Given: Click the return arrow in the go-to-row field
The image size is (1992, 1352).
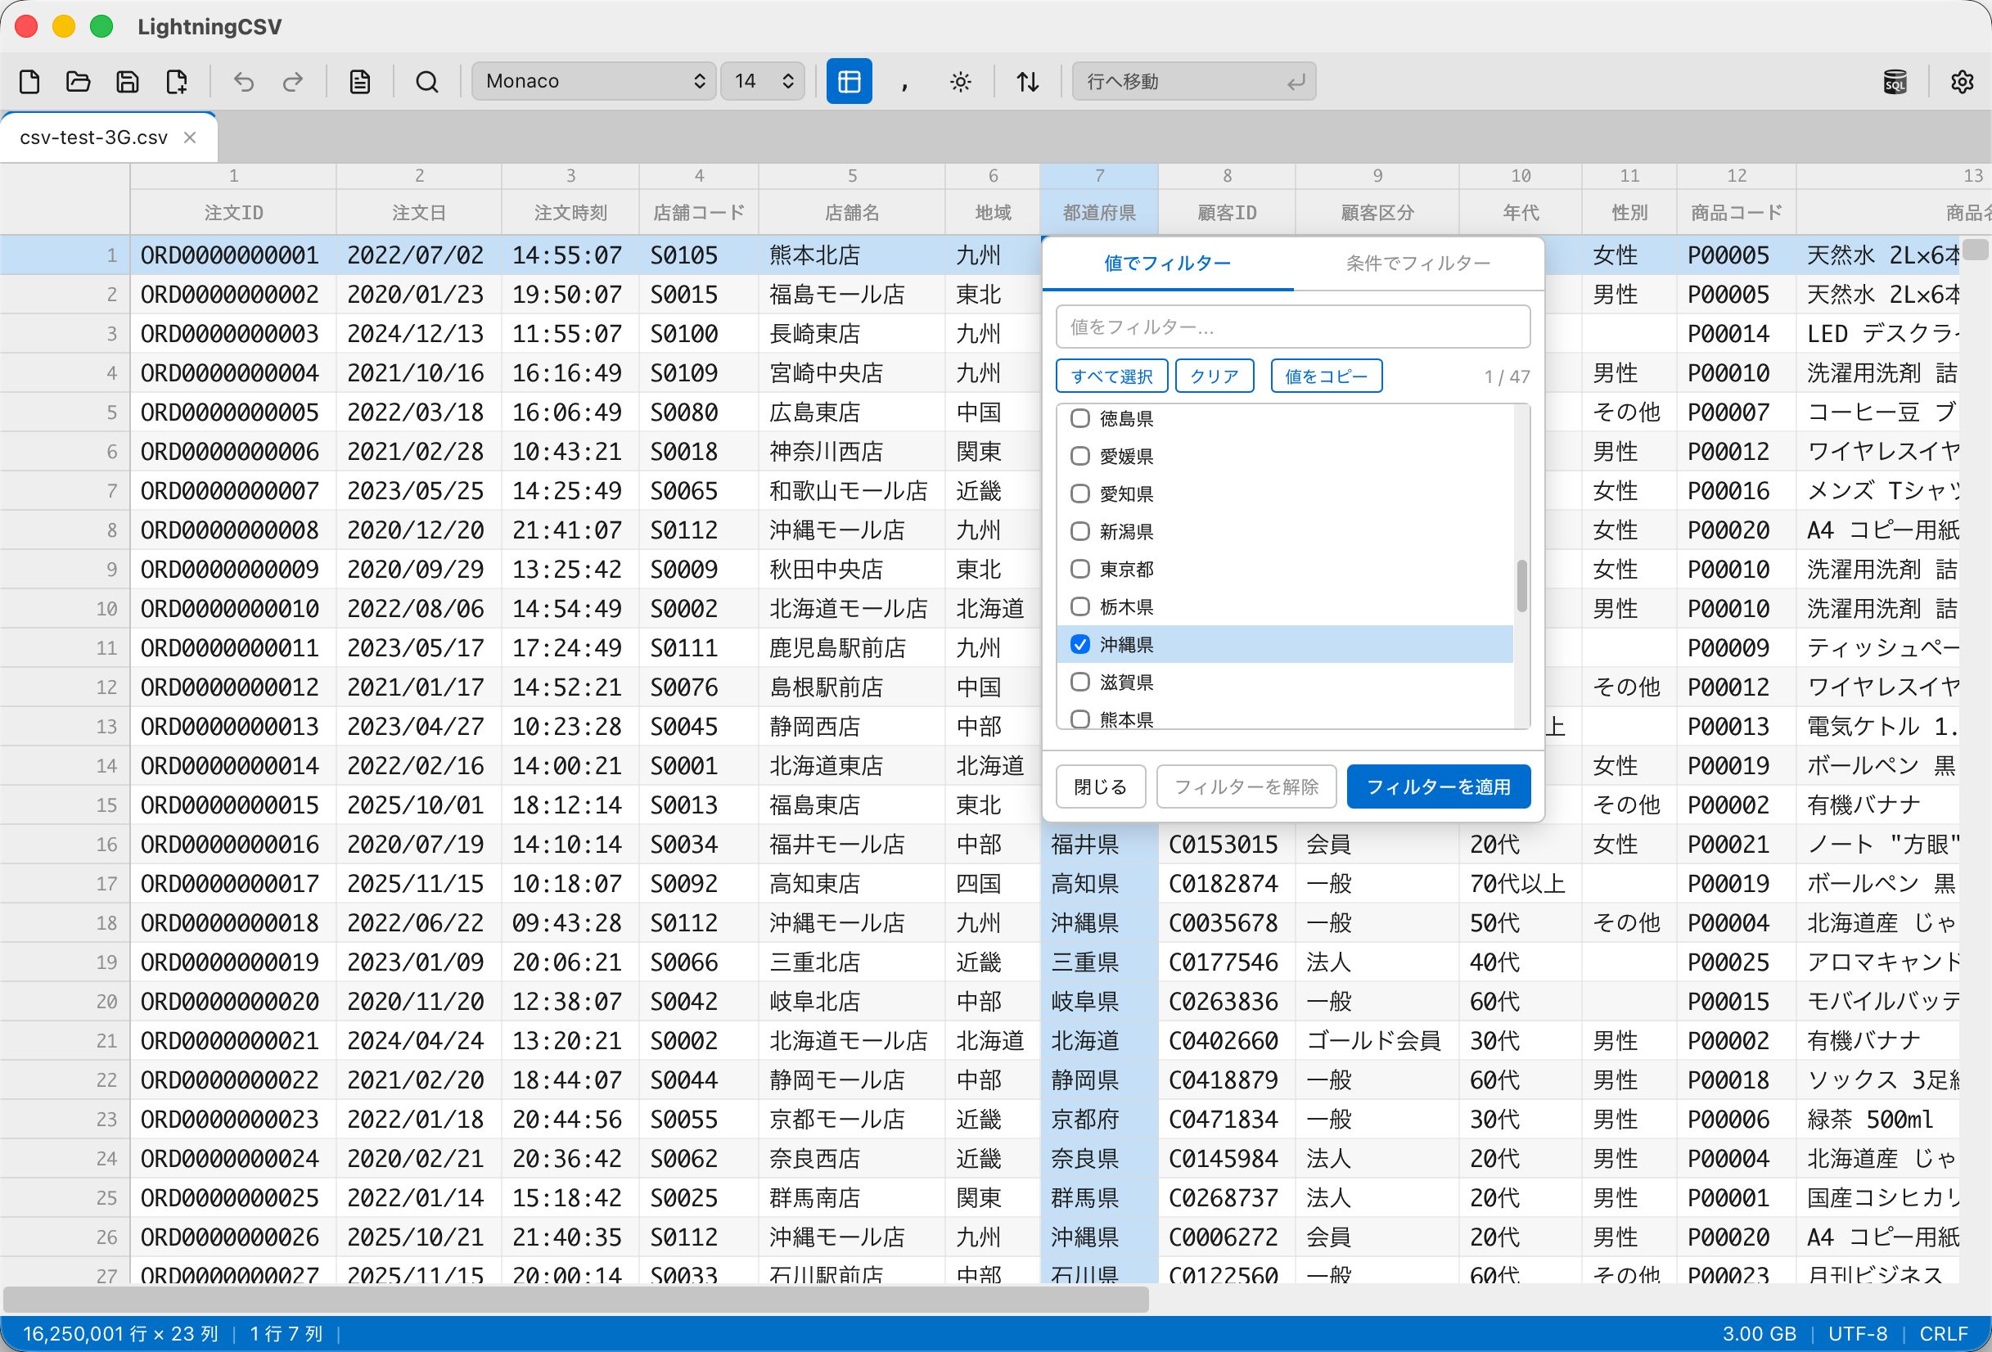Looking at the screenshot, I should [x=1296, y=82].
